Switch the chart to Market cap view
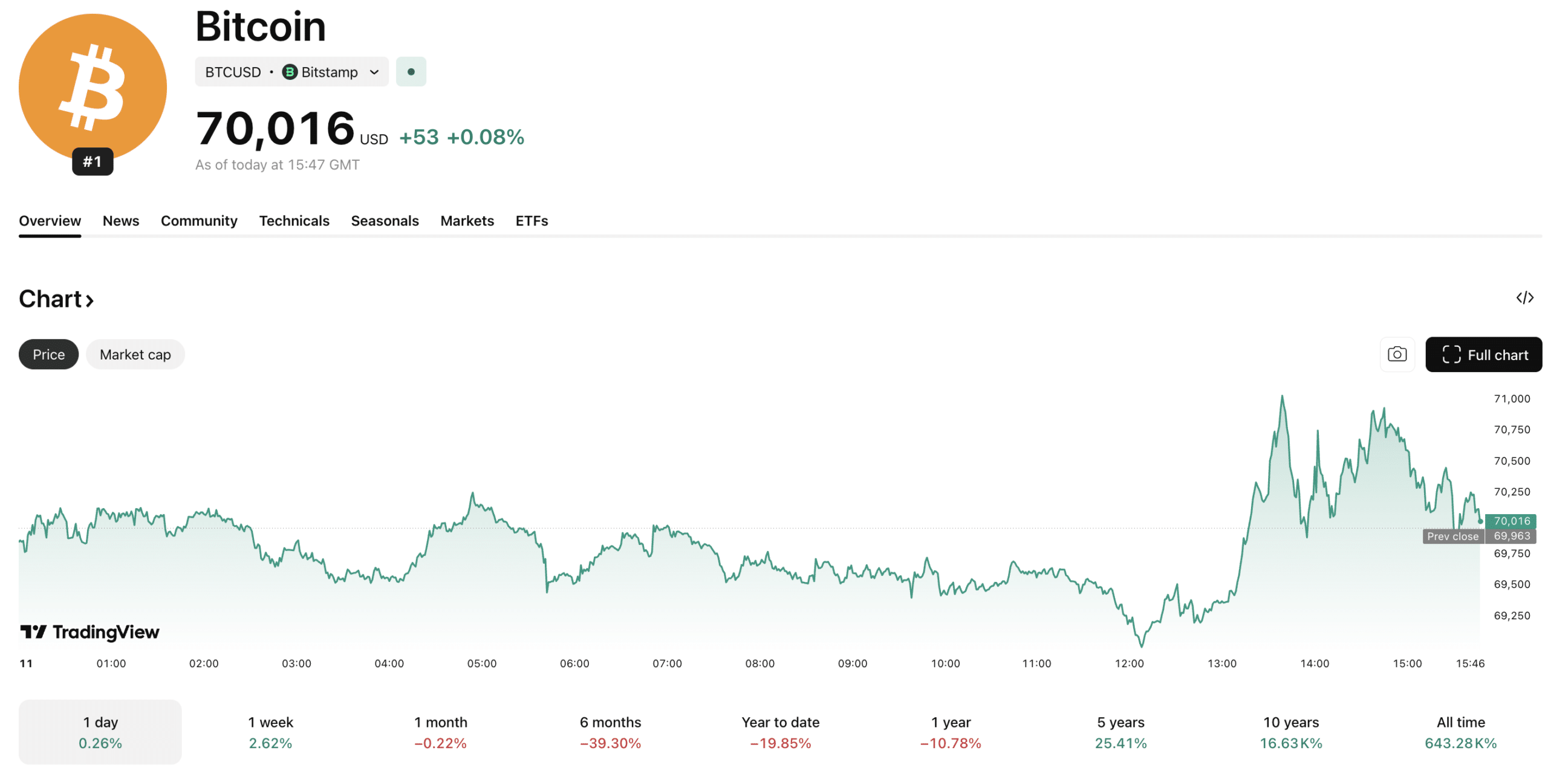The height and width of the screenshot is (774, 1548). tap(135, 354)
